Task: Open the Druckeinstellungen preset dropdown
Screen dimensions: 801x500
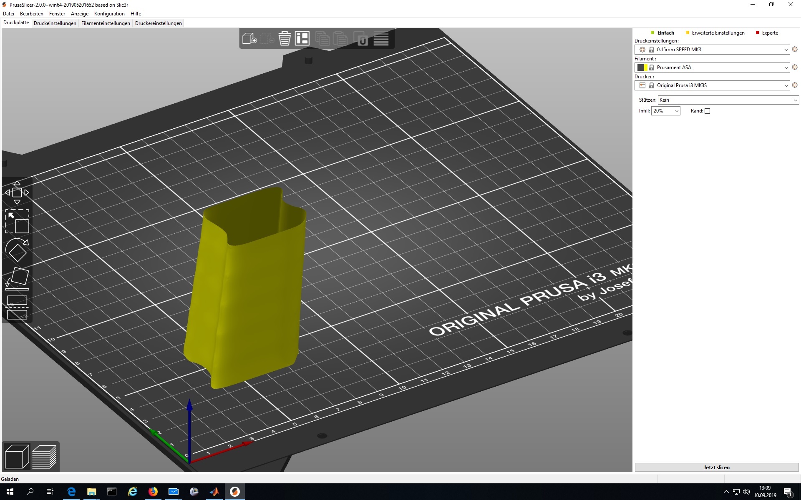Action: [x=786, y=50]
